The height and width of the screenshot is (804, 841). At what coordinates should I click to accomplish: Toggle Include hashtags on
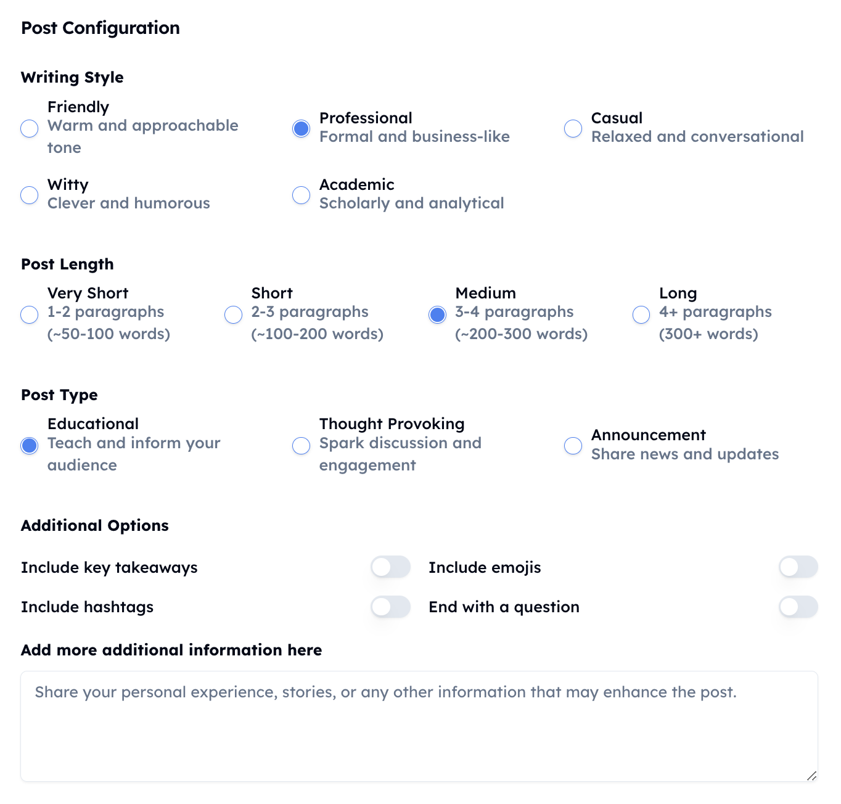point(391,607)
